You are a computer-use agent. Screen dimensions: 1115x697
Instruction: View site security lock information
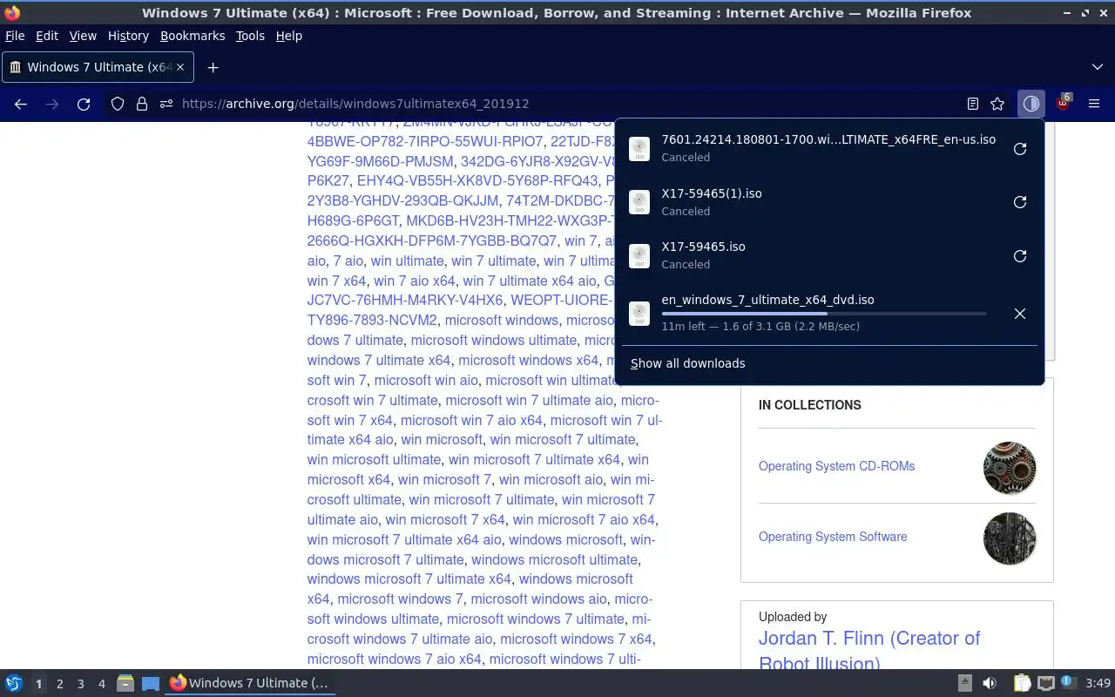pyautogui.click(x=142, y=104)
